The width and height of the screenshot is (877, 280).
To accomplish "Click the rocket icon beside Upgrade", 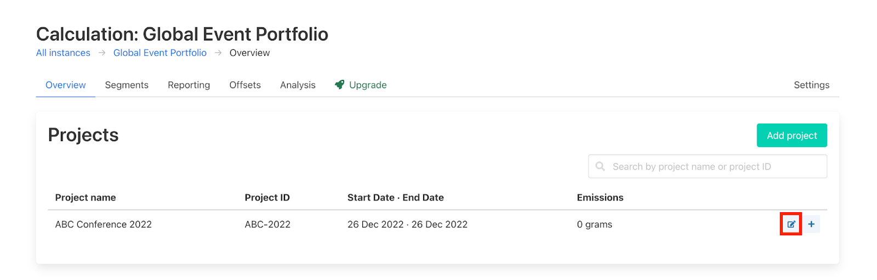I will (340, 85).
